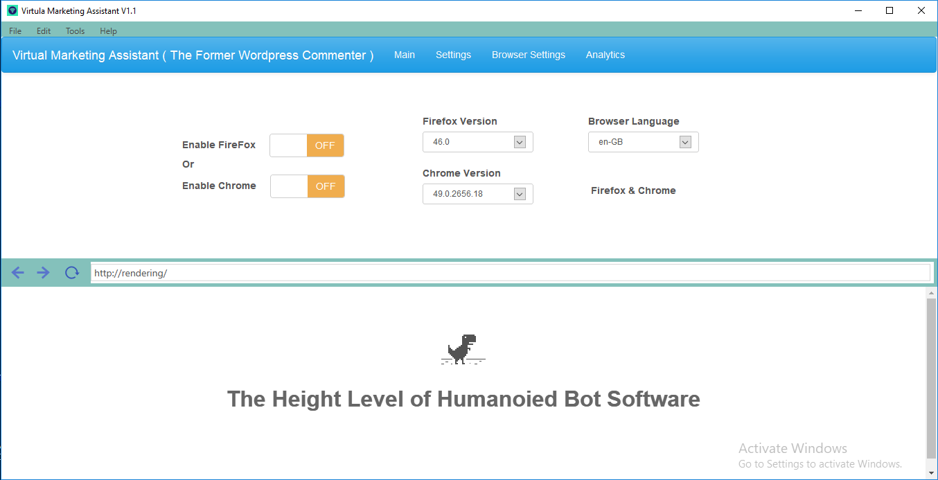
Task: Reload the page with the refresh icon
Action: point(71,272)
